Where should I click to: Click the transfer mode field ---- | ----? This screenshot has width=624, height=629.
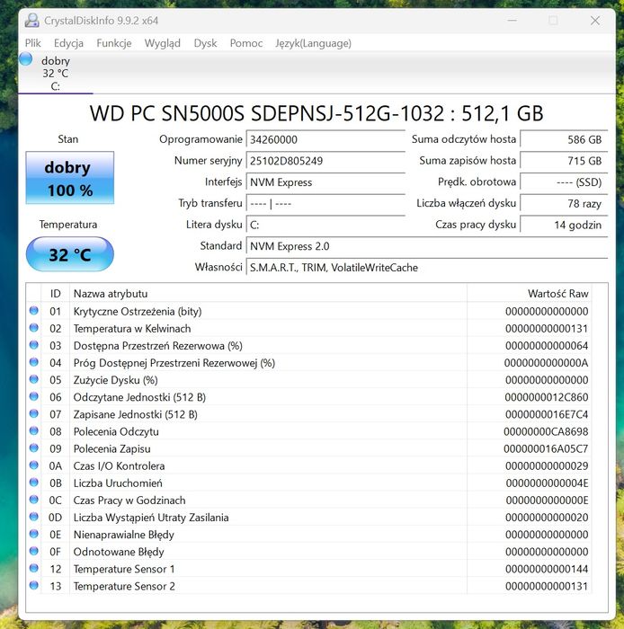pyautogui.click(x=325, y=203)
